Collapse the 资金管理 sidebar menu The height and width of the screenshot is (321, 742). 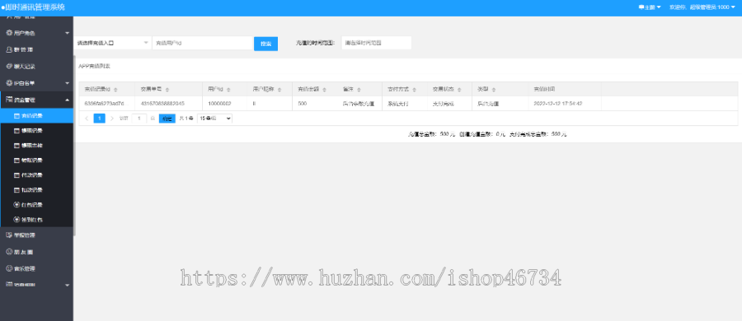[x=36, y=100]
